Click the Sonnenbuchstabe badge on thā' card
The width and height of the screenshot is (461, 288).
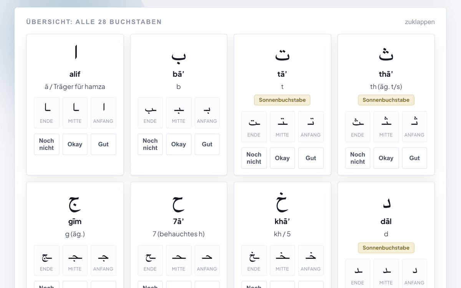click(386, 100)
